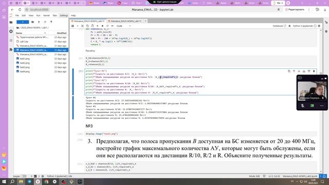329x185 pixels.
Task: Select task3.png file
Action: 41,67
